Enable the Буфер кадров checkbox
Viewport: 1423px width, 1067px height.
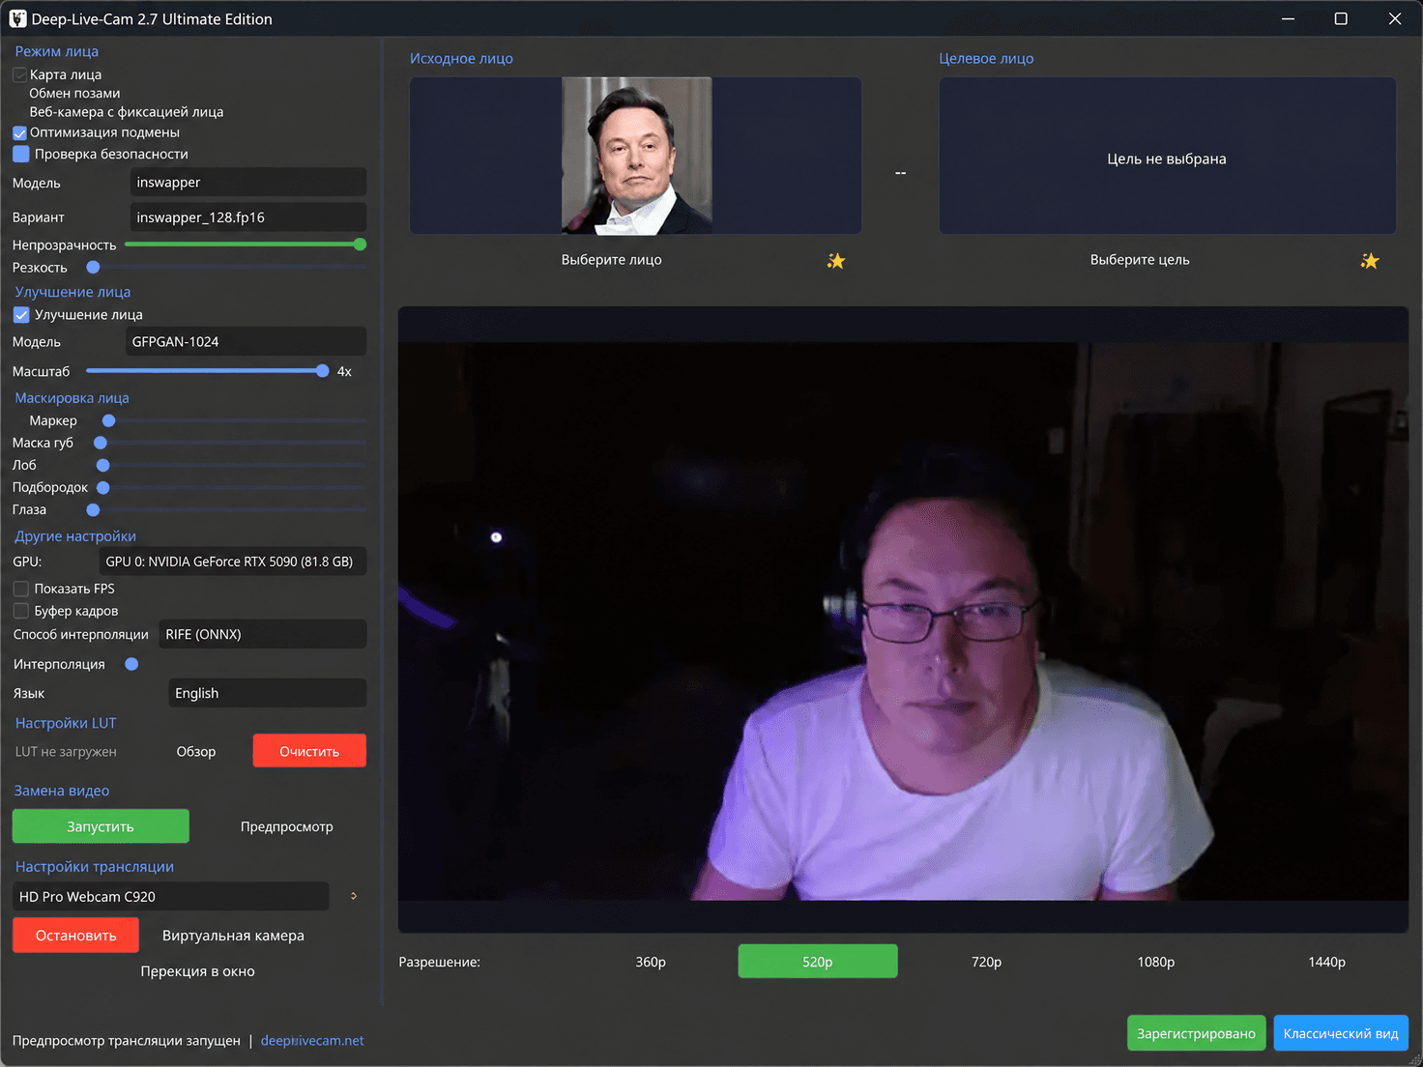[20, 611]
